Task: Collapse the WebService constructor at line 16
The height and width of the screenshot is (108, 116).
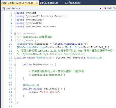Action: pos(15,65)
